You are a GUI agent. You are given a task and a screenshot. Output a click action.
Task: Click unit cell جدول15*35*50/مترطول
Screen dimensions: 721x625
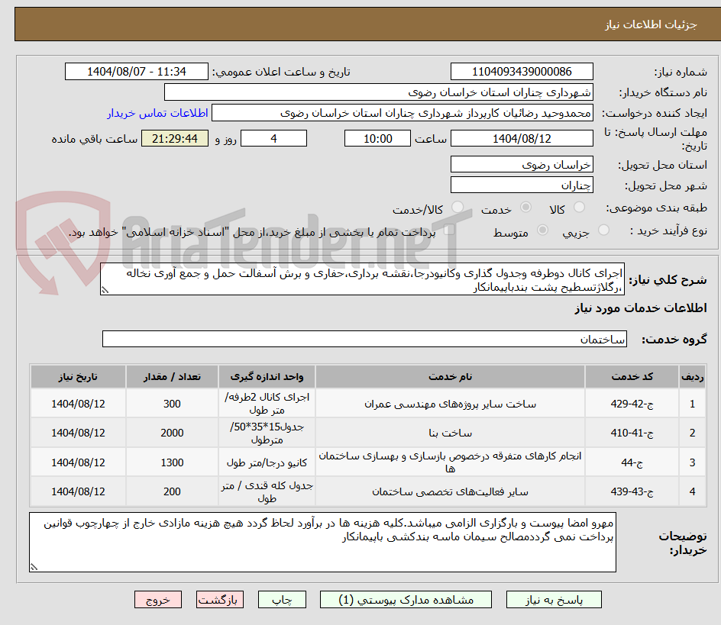pyautogui.click(x=267, y=433)
